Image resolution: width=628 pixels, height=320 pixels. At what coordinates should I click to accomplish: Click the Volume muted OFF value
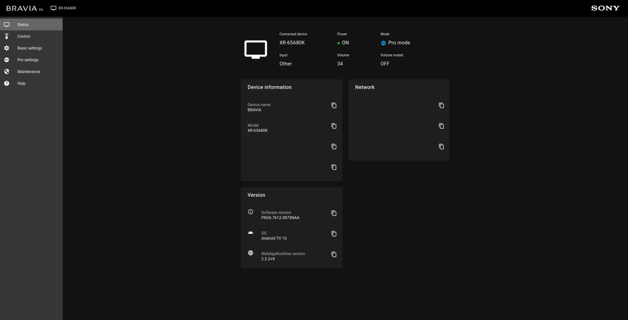pyautogui.click(x=385, y=64)
